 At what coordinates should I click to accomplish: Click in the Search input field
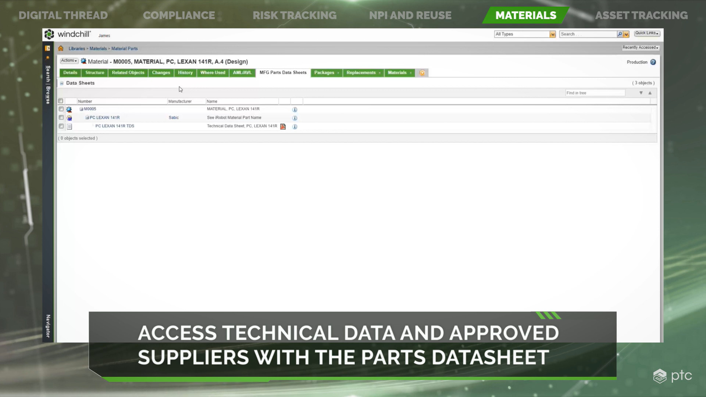click(x=588, y=34)
